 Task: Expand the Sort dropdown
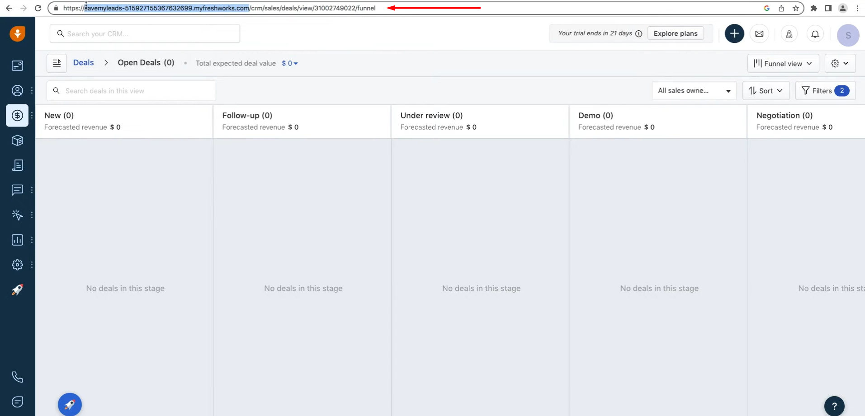click(766, 91)
